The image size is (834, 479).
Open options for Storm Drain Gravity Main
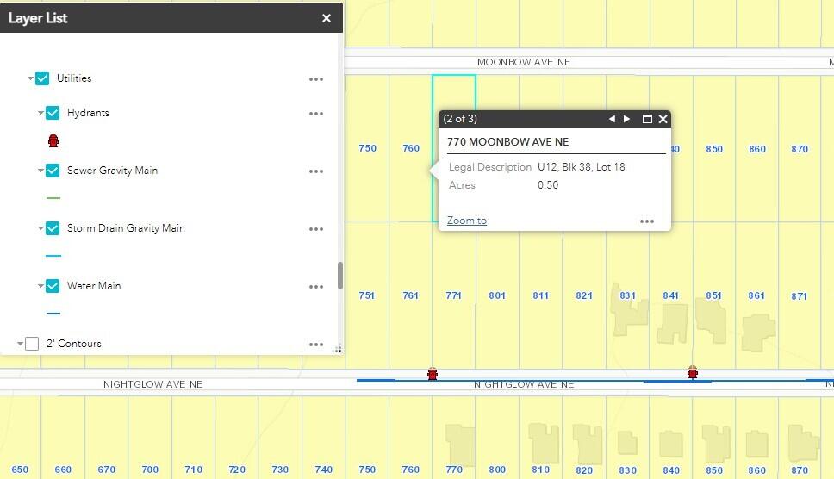[316, 229]
